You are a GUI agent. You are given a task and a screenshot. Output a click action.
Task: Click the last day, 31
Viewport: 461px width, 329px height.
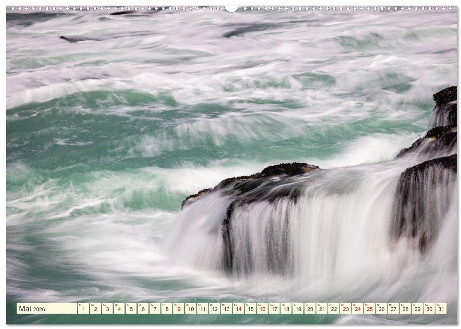tap(441, 309)
